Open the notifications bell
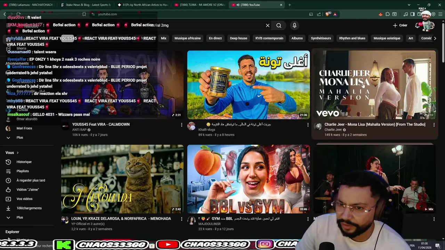Viewport: 445px width, 250px height. point(418,25)
